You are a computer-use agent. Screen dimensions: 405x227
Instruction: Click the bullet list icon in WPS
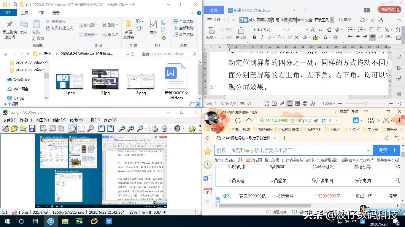(350, 29)
